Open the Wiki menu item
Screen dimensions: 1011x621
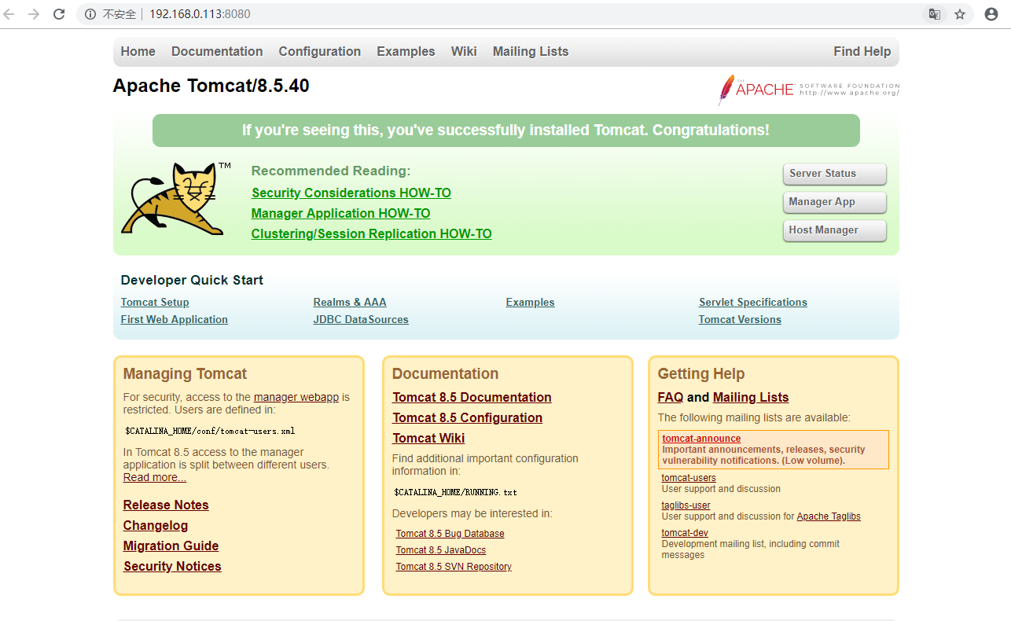[464, 52]
